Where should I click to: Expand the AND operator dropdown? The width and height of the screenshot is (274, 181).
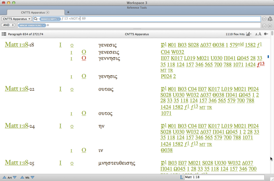click(x=8, y=25)
